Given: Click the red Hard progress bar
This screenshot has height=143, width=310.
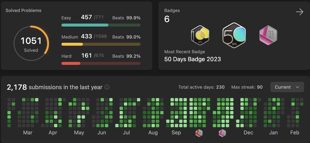Looking at the screenshot, I should click(x=101, y=63).
